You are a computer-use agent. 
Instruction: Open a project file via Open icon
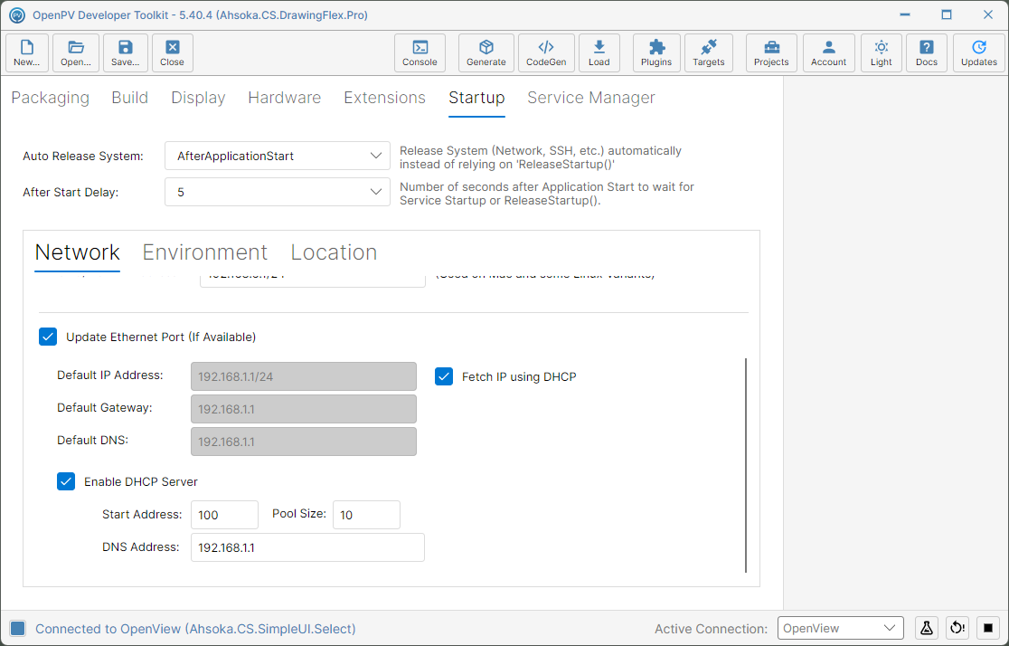point(76,52)
